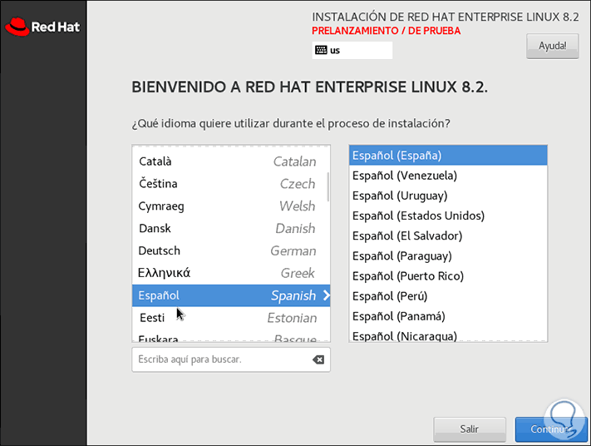Select Čeština Czech language
The height and width of the screenshot is (446, 591).
click(231, 184)
